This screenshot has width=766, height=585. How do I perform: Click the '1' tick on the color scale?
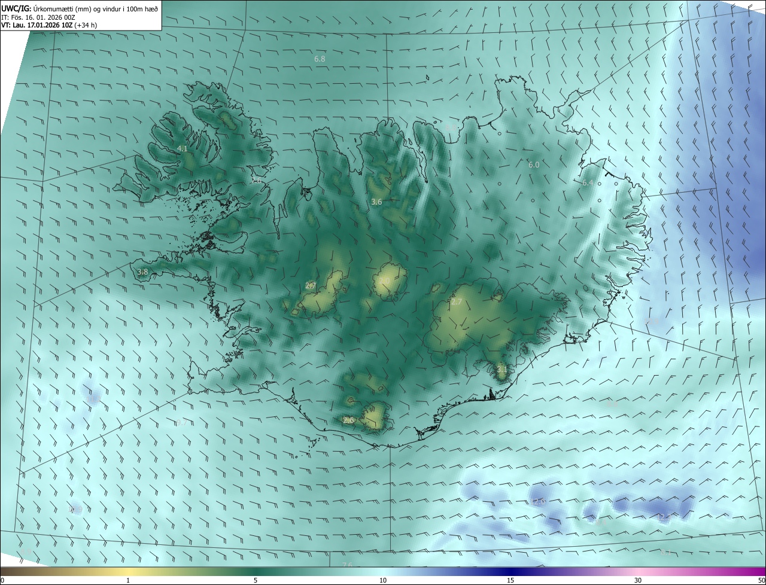[128, 581]
